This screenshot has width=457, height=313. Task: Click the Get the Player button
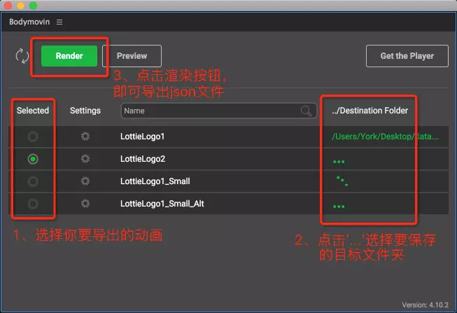407,56
